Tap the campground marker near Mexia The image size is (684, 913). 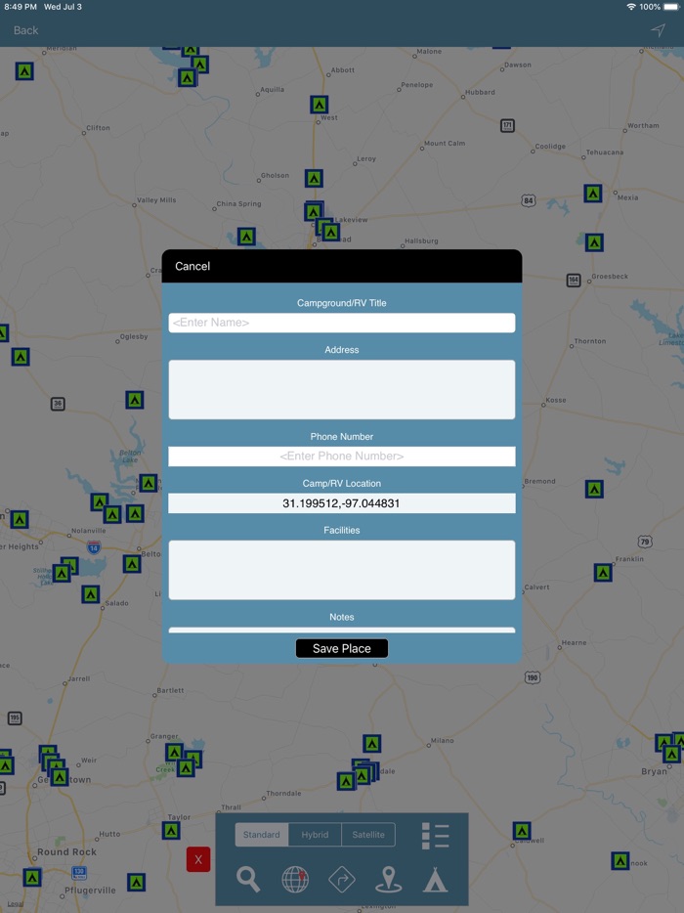tap(592, 194)
